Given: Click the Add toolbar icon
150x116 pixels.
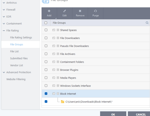Looking at the screenshot, I should (49, 11).
